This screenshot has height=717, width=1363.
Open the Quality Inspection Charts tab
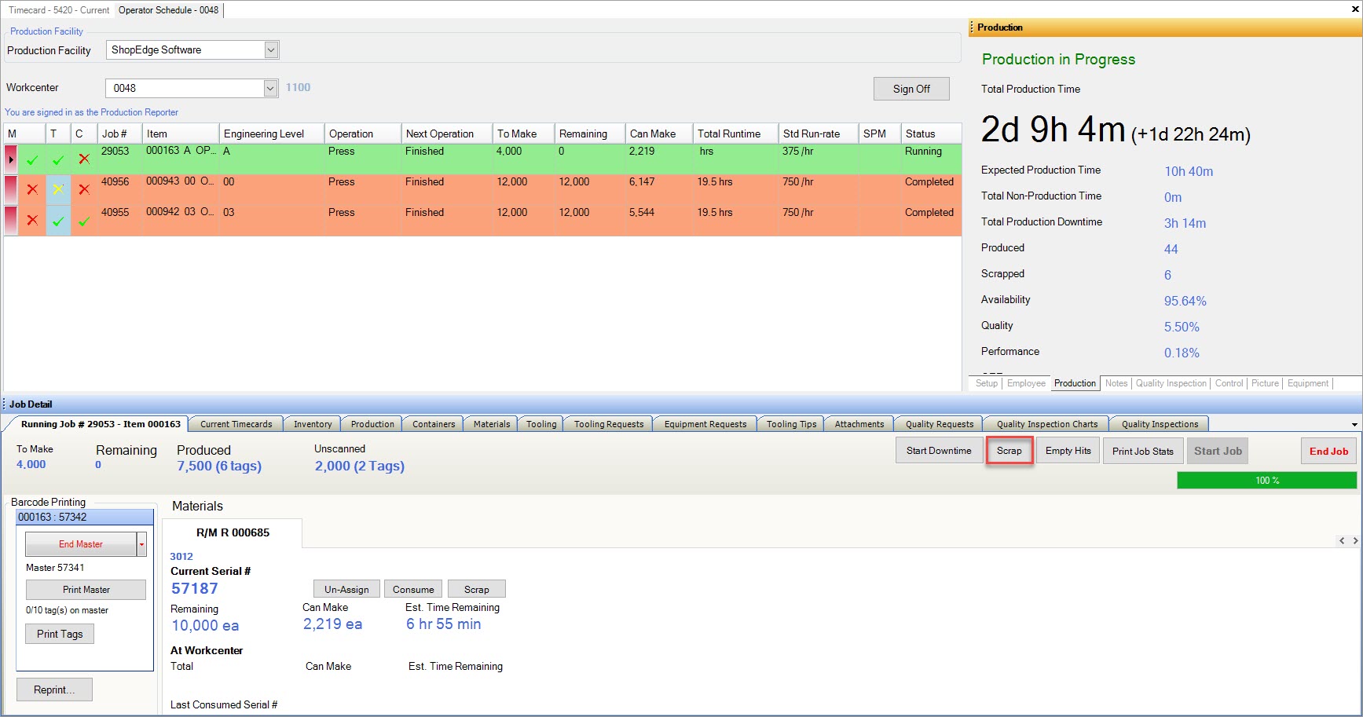[x=1047, y=424]
